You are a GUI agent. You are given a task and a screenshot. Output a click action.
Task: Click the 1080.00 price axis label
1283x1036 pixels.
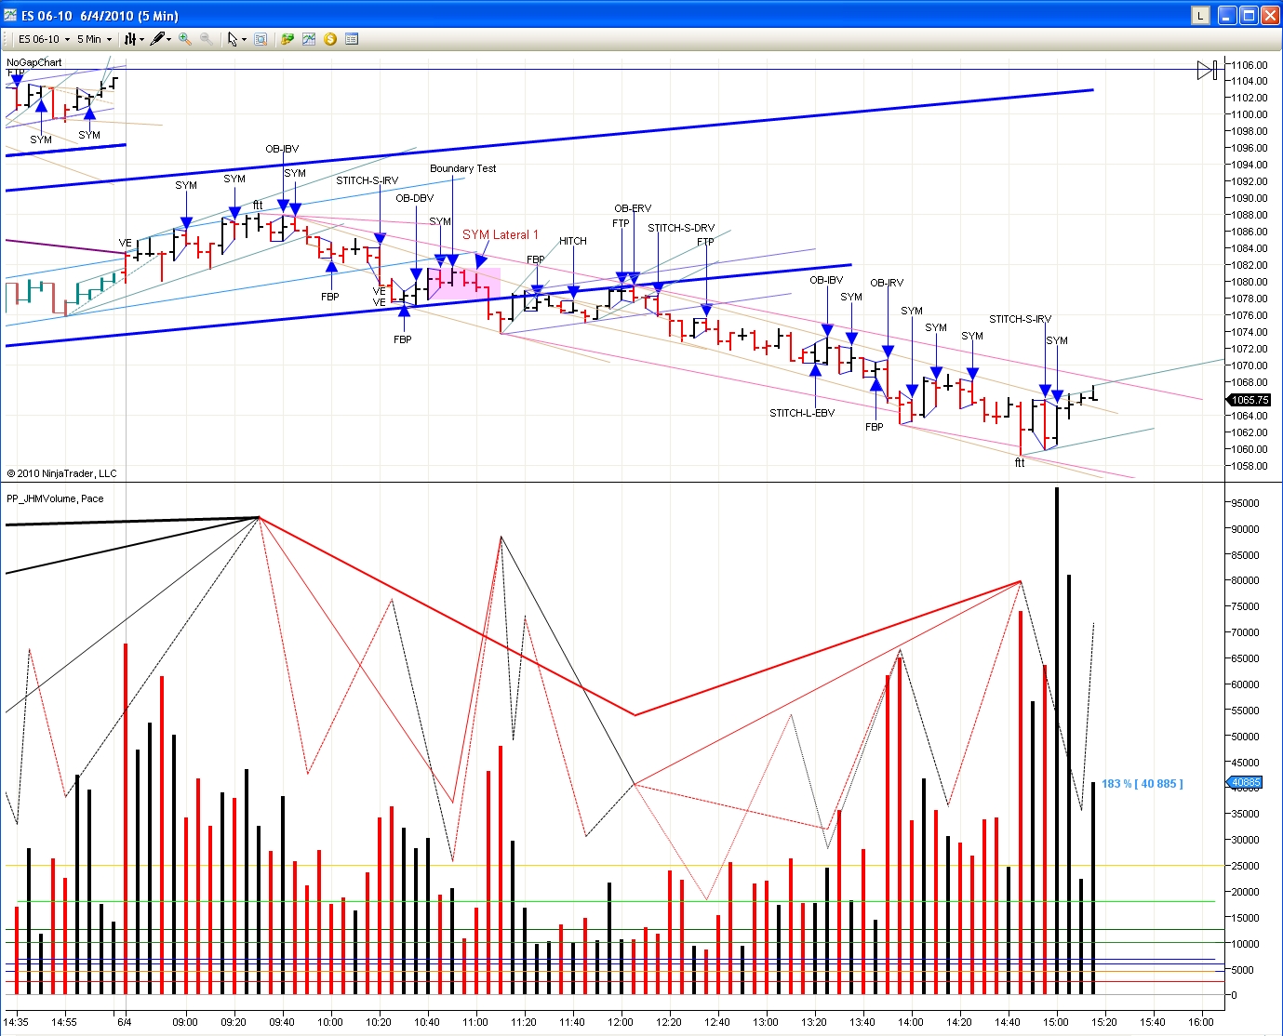(x=1250, y=282)
